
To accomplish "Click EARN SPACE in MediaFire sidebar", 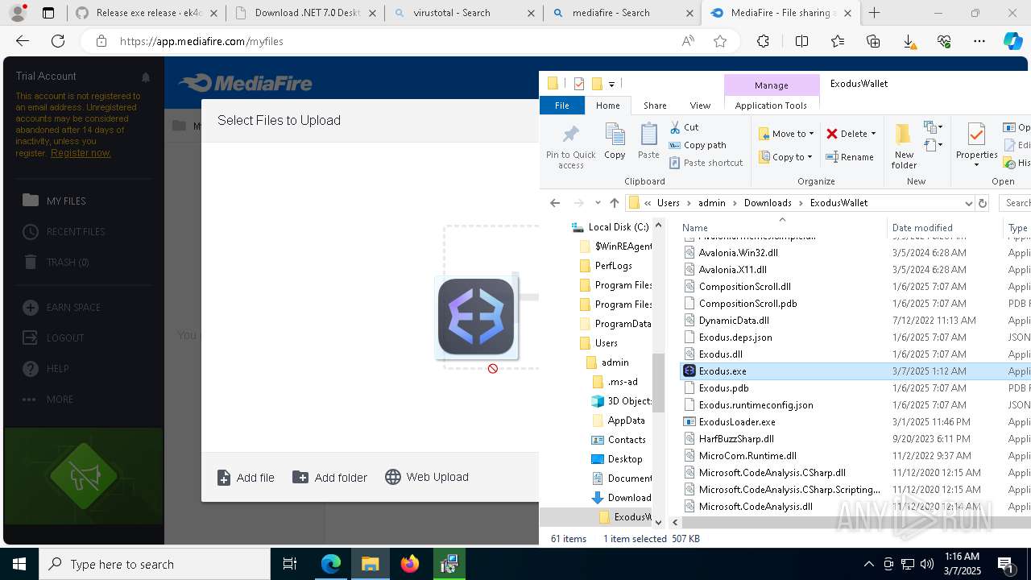I will 73,308.
